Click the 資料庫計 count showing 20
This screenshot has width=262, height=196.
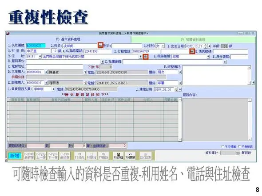tap(230, 153)
